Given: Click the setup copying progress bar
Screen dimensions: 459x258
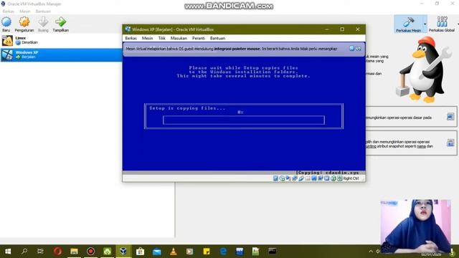Looking at the screenshot, I should pos(244,120).
